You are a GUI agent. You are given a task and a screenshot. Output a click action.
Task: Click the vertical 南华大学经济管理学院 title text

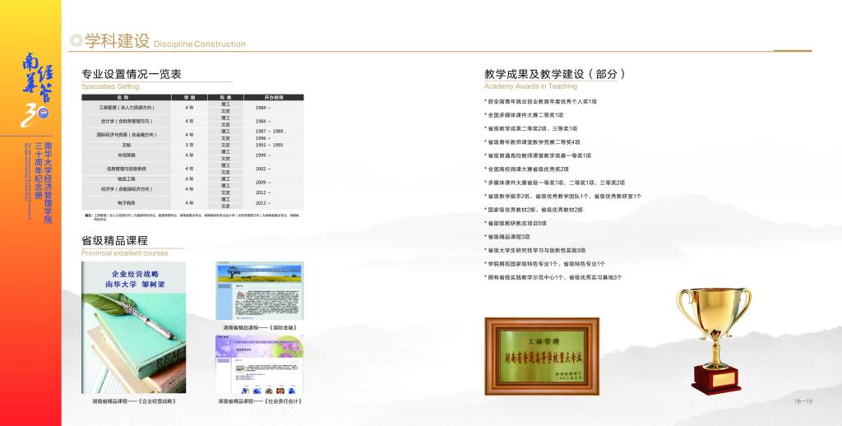[47, 183]
